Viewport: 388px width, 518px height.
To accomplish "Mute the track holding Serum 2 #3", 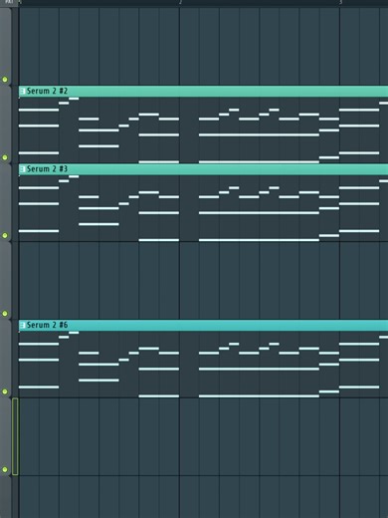I will 5,235.
